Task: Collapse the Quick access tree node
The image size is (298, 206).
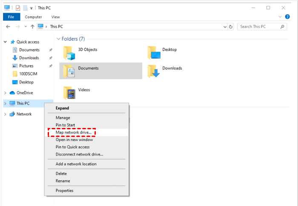Action: click(5, 42)
